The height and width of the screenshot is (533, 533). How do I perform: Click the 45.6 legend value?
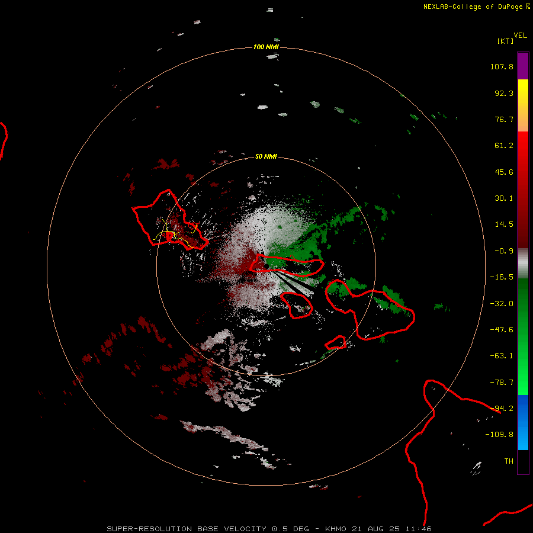504,172
